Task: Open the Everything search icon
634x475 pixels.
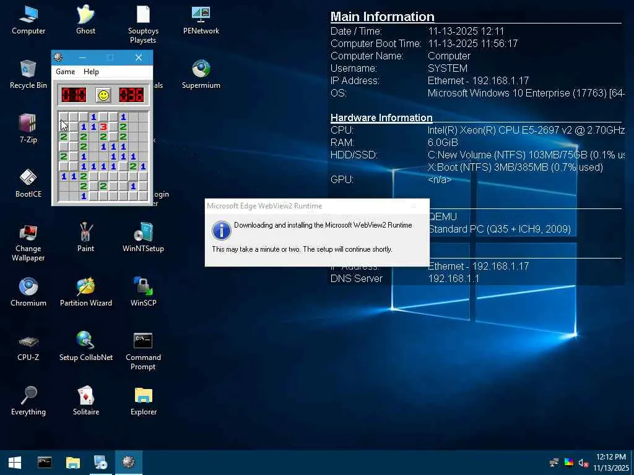Action: [x=28, y=401]
